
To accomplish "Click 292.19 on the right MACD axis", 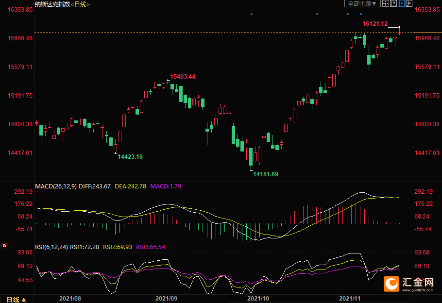I will (x=424, y=192).
